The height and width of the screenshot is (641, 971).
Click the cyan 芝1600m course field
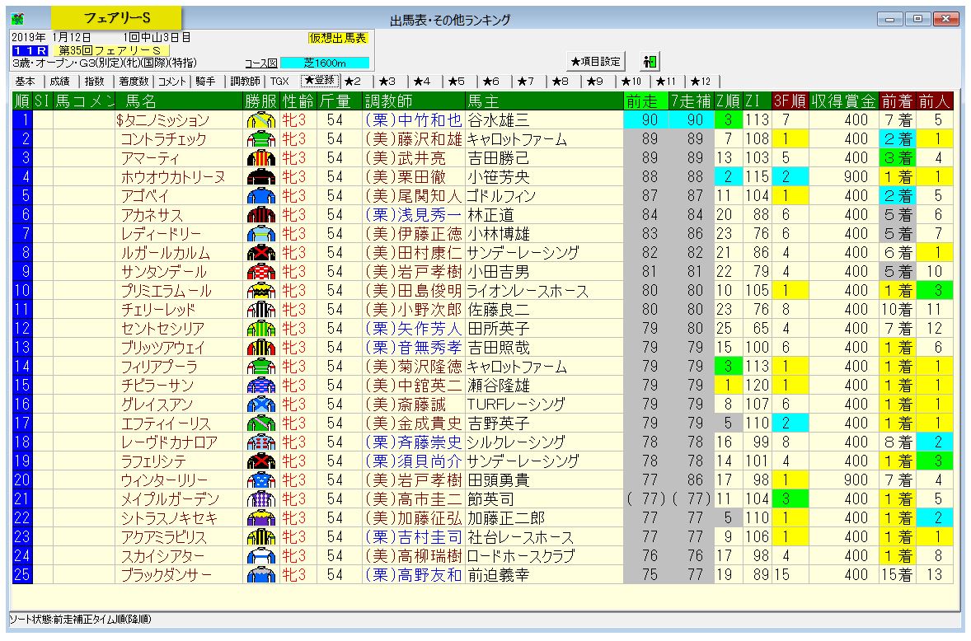click(325, 63)
